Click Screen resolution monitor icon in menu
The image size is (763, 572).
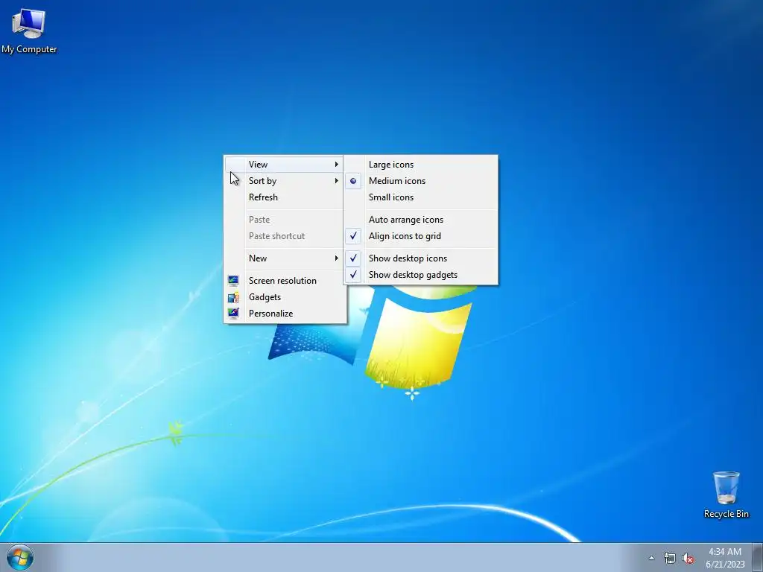point(233,281)
